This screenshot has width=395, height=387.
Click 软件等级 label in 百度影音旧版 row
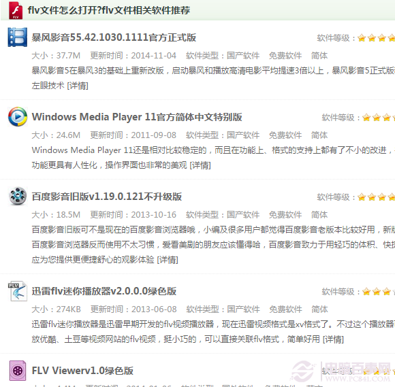[336, 197]
